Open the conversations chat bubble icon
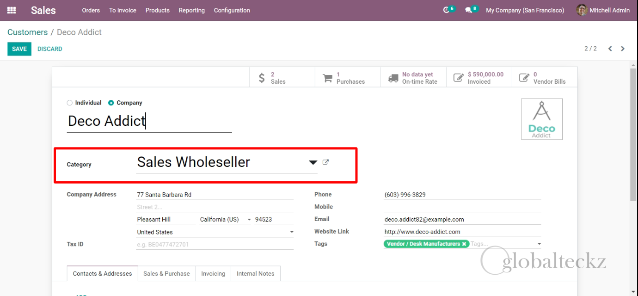This screenshot has width=638, height=296. pyautogui.click(x=468, y=10)
